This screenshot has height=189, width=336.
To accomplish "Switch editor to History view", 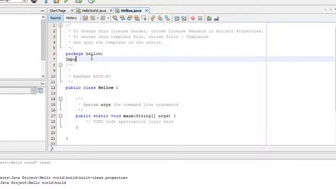I will point(71,18).
